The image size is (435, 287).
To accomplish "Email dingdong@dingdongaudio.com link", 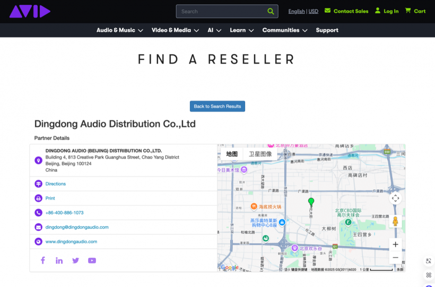I will (x=77, y=227).
